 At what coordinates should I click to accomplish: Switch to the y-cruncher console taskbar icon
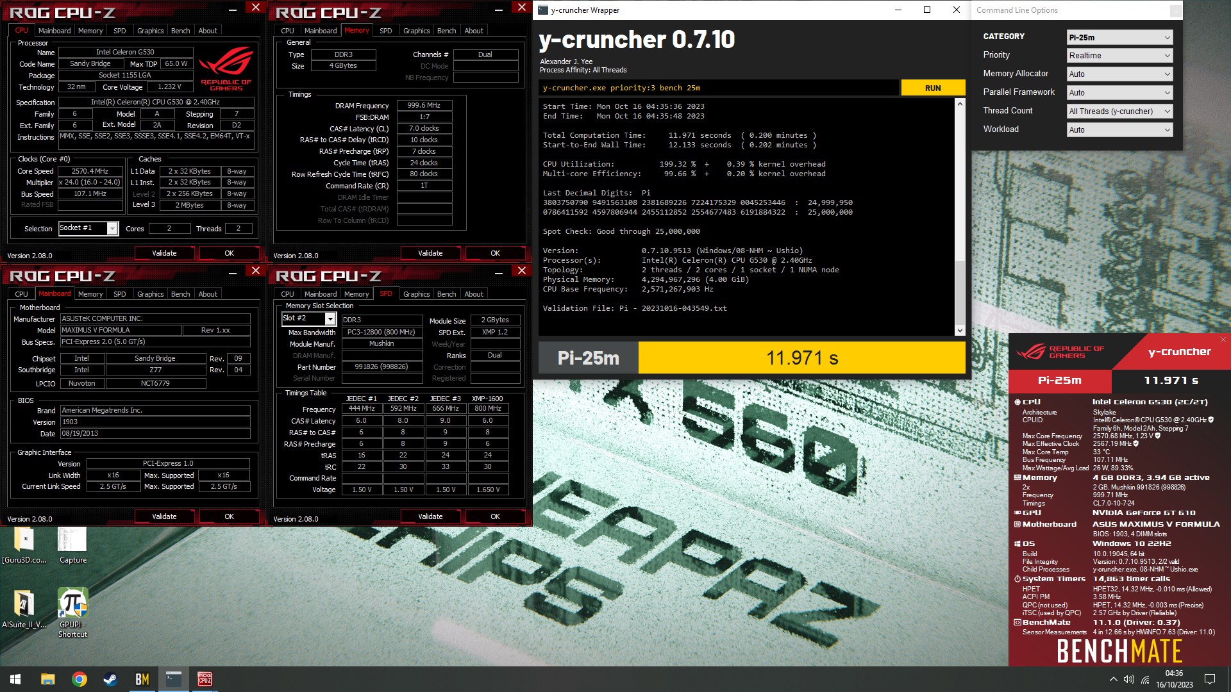tap(173, 679)
